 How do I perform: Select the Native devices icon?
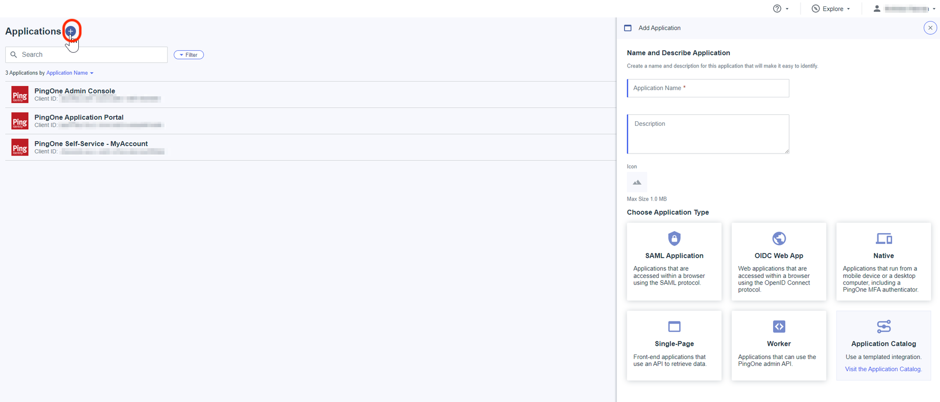tap(883, 239)
